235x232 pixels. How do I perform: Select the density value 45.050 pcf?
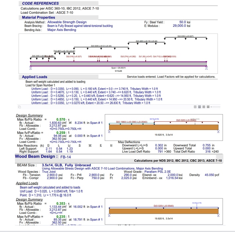coord(212,175)
